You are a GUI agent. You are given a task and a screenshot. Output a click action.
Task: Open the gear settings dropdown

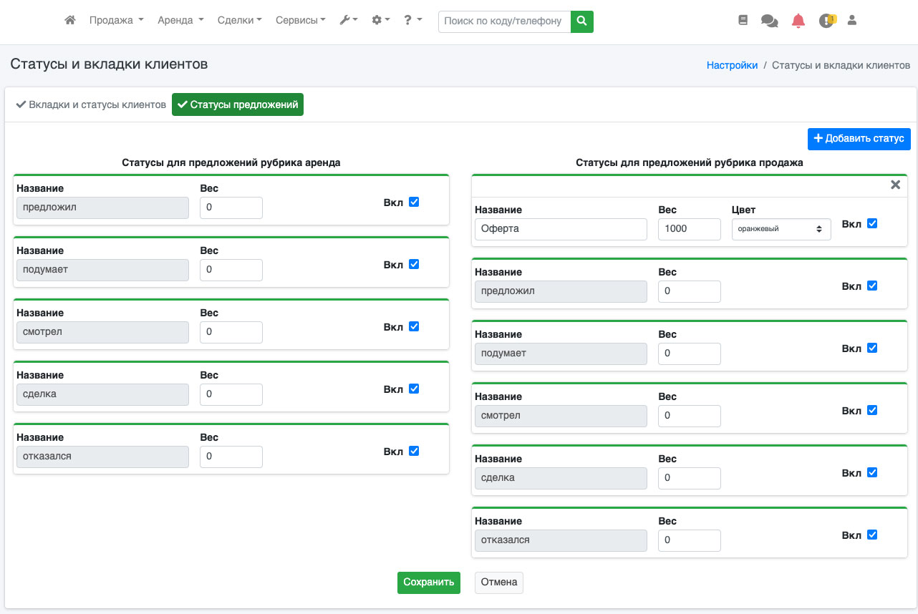380,21
